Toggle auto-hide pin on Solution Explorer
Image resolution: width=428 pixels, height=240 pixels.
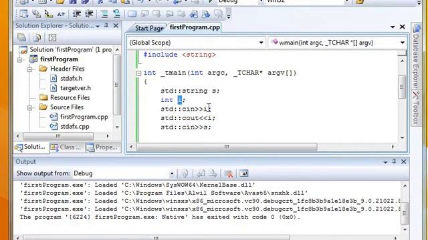click(106, 25)
